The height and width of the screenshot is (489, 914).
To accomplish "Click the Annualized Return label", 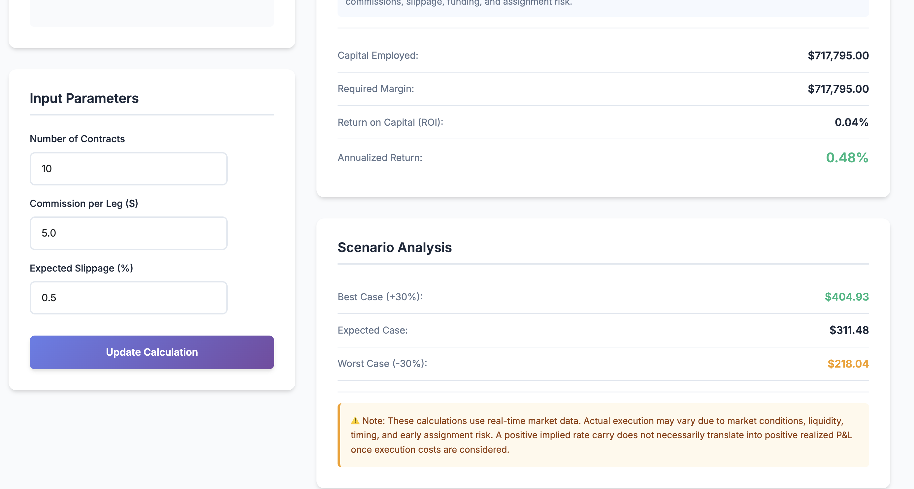I will pos(380,158).
